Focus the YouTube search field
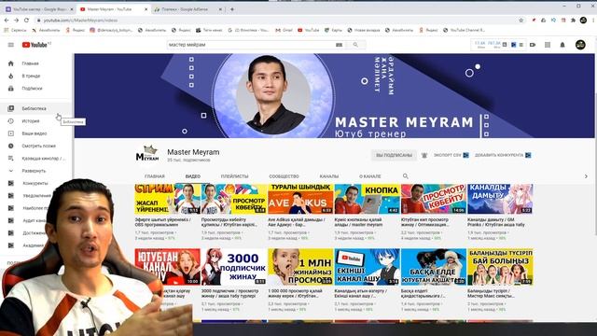This screenshot has width=597, height=336. point(251,45)
